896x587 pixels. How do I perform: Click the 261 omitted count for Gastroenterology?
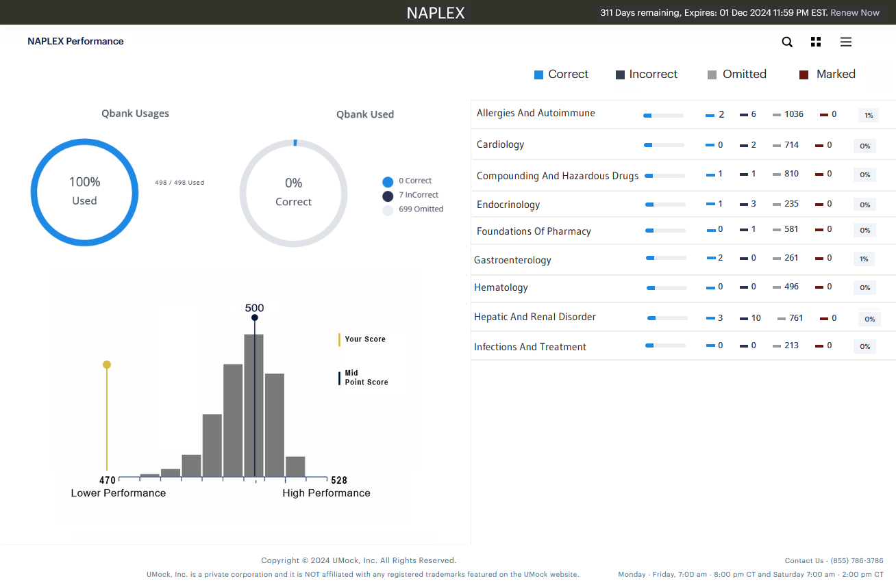pyautogui.click(x=792, y=258)
